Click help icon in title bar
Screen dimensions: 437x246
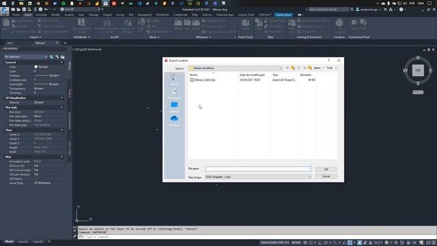click(x=401, y=9)
